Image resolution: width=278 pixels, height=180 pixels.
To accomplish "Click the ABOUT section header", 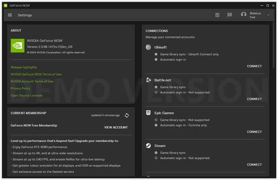I will pyautogui.click(x=16, y=31).
